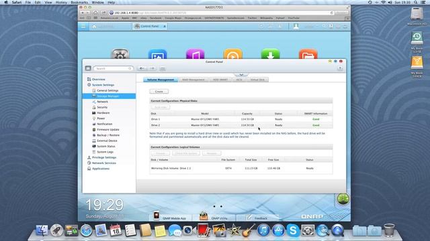430x241 pixels.
Task: Go forward in Control Panel navigation
Action: tap(152, 68)
